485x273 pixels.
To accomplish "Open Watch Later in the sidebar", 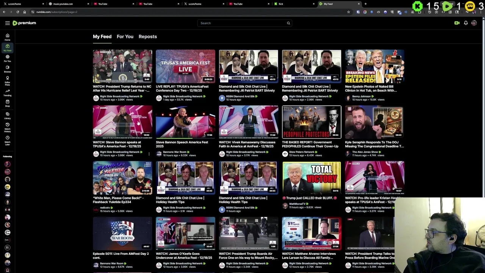I will (7, 140).
